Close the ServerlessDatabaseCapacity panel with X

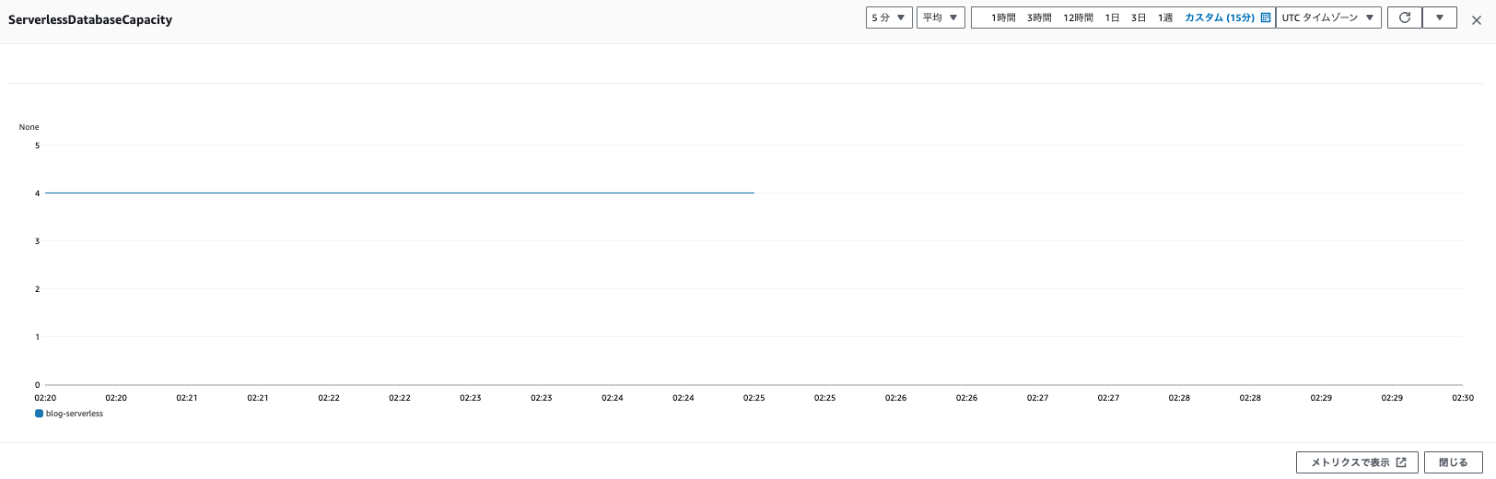1476,20
